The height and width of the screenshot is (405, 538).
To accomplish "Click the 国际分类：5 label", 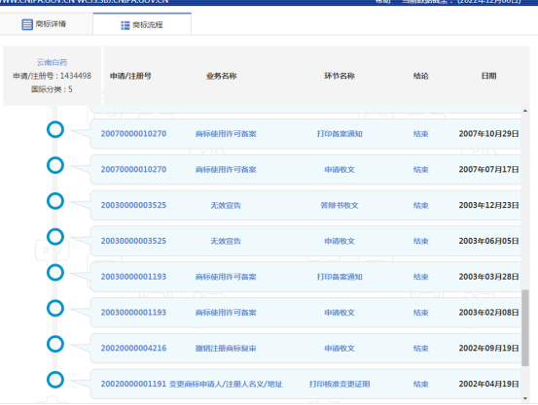I will 52,89.
